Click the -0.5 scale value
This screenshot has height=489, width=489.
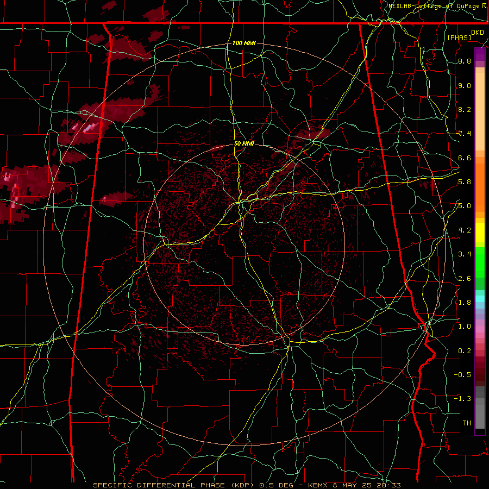pos(462,375)
